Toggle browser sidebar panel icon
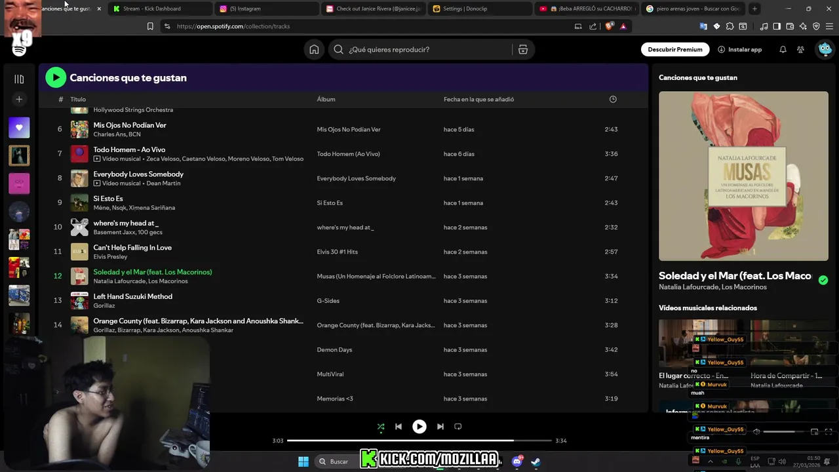Viewport: 839px width, 472px height. click(x=777, y=26)
